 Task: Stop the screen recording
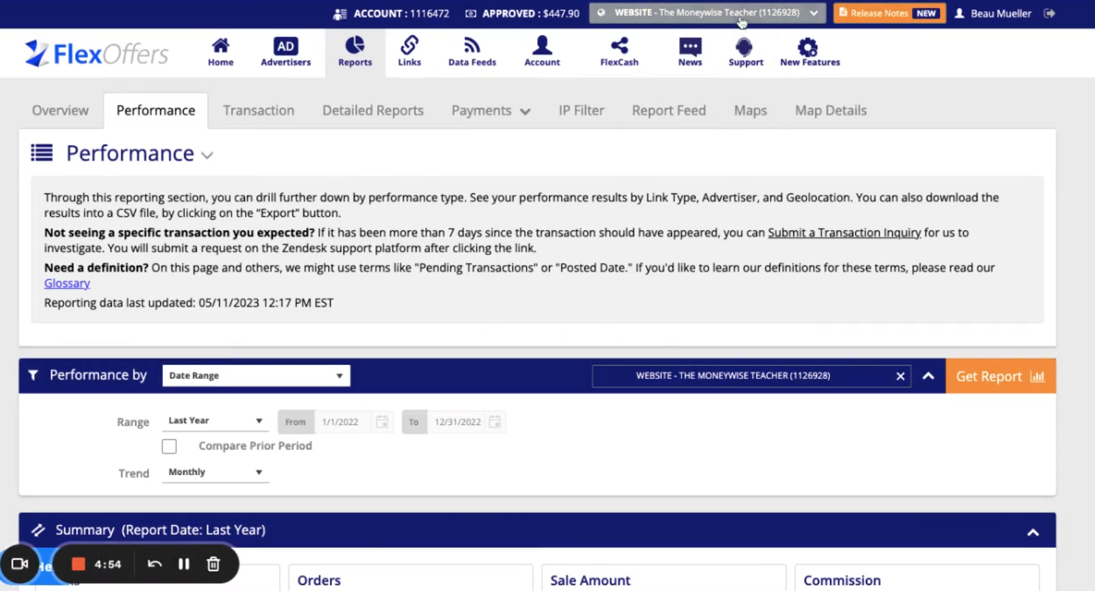tap(78, 564)
